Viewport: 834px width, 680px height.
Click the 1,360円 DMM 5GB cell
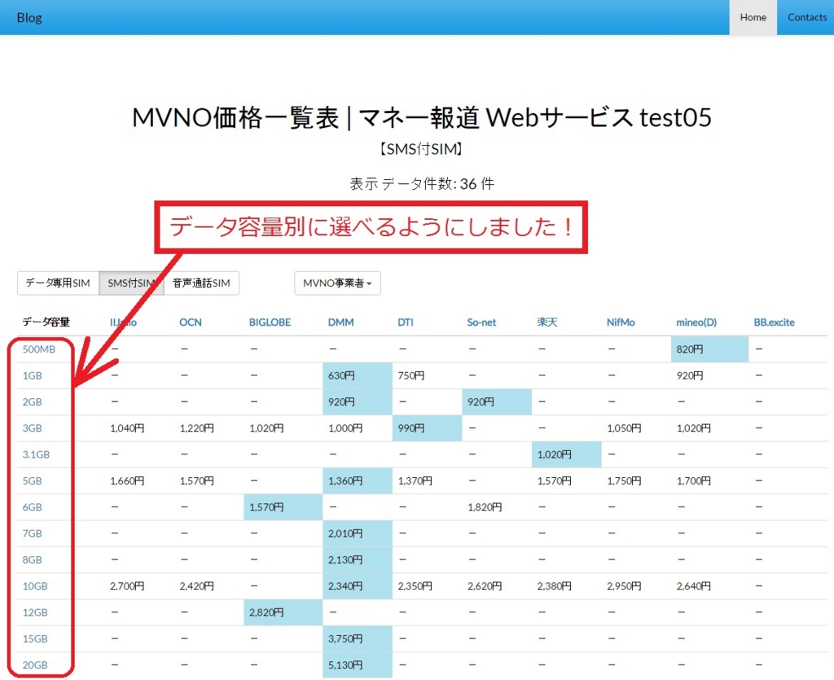358,481
